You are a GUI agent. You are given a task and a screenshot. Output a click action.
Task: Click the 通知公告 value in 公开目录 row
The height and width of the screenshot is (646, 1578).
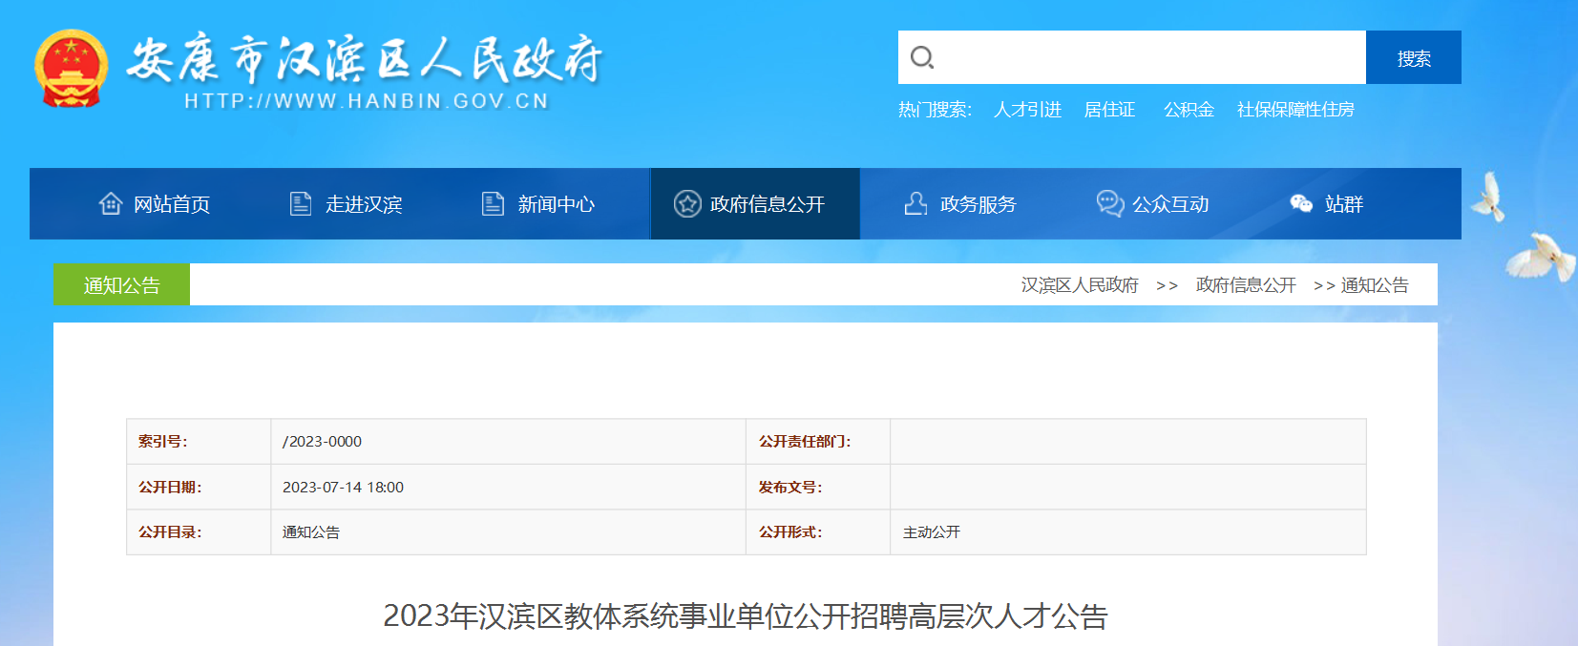(x=311, y=532)
